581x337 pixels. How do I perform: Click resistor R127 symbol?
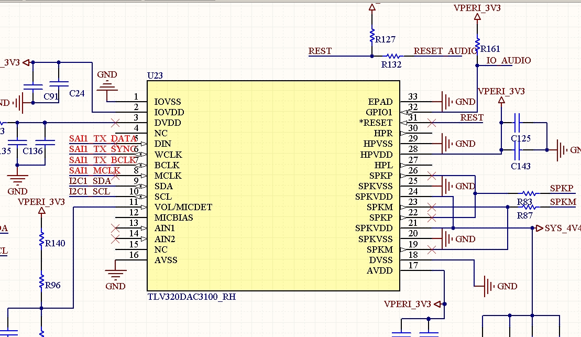(x=372, y=36)
